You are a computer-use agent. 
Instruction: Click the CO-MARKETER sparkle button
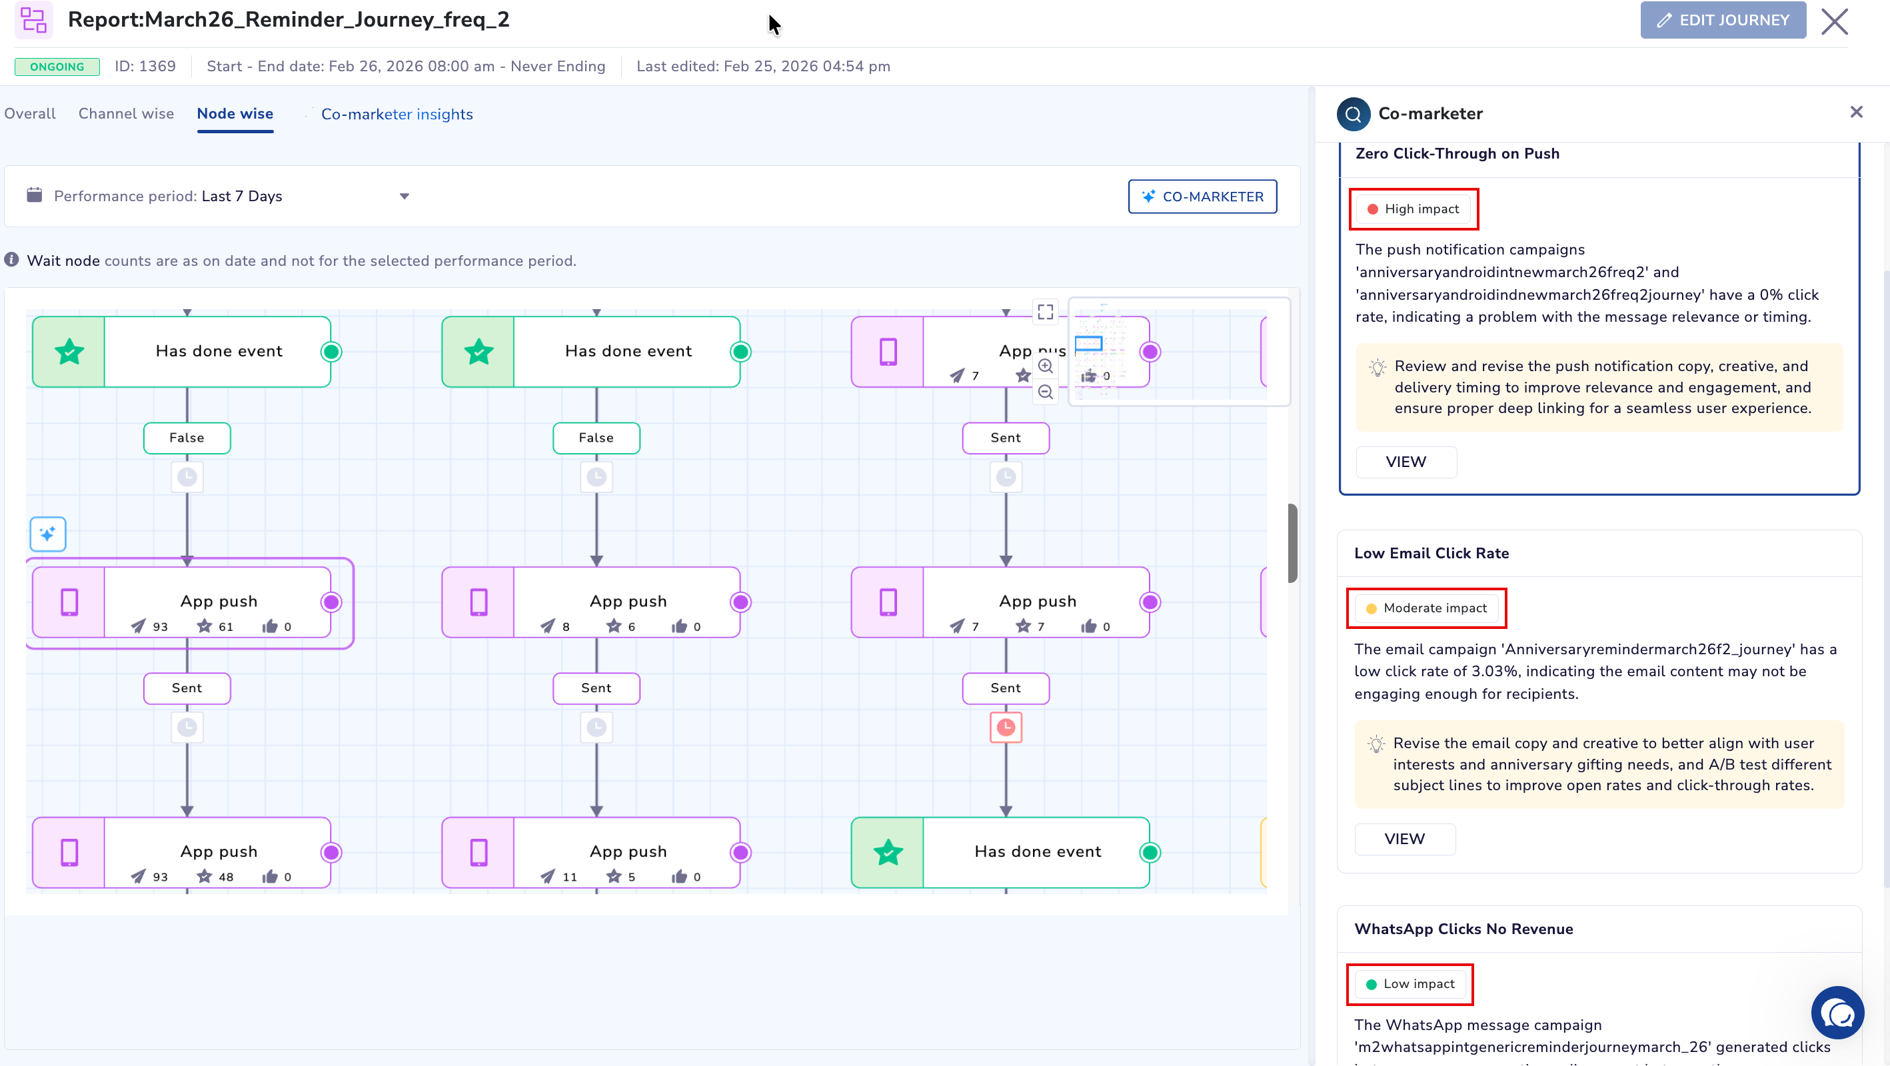click(x=1202, y=196)
